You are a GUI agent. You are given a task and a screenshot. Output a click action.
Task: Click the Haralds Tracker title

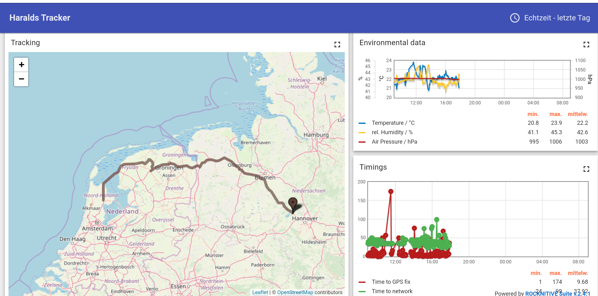tap(40, 18)
